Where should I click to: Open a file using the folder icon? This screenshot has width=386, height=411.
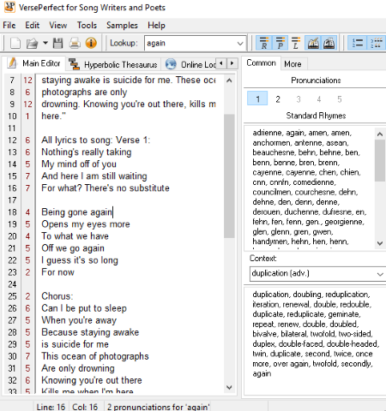32,44
